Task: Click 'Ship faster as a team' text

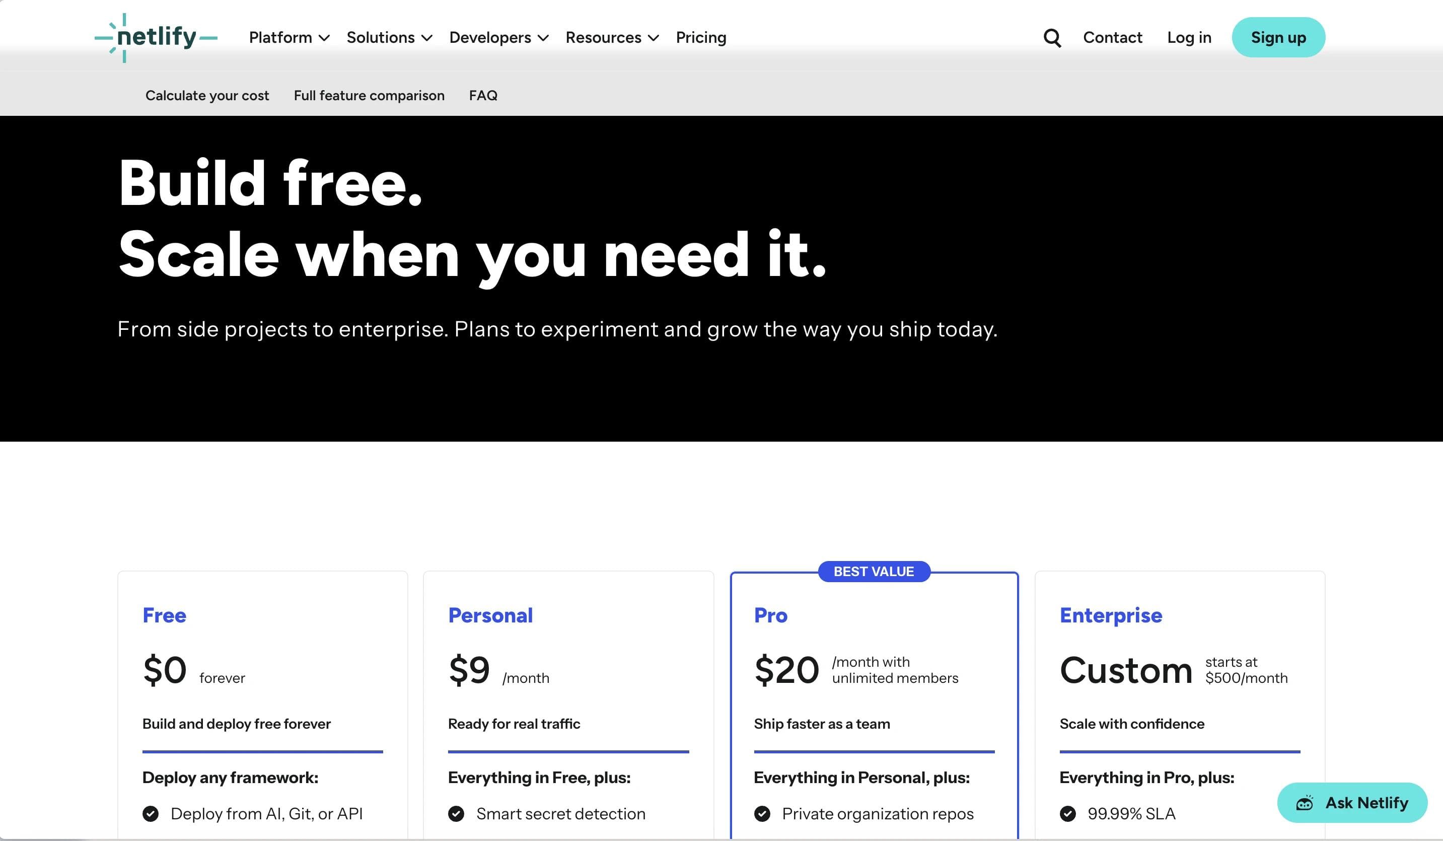Action: pyautogui.click(x=822, y=724)
